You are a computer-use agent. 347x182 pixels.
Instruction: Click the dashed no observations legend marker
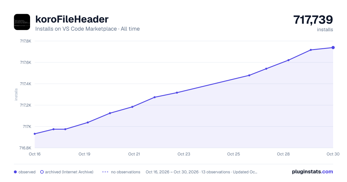tap(105, 172)
